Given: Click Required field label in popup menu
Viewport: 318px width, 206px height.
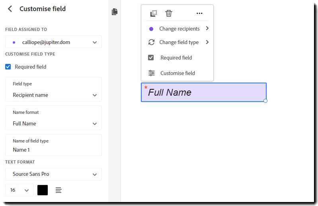Looking at the screenshot, I should click(176, 58).
